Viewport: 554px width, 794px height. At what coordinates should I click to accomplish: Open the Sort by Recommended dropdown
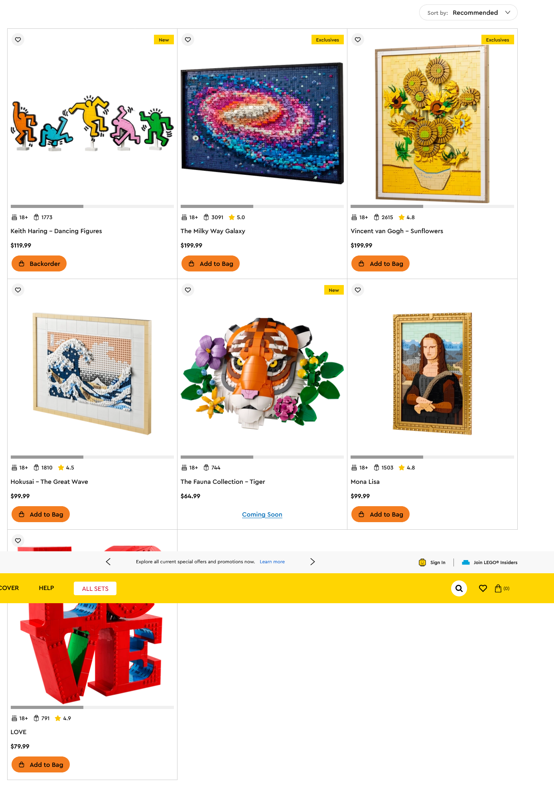point(468,12)
